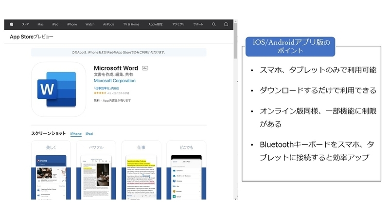The height and width of the screenshot is (219, 389).
Task: Open the Microsoft Corporation developer link
Action: [x=115, y=81]
